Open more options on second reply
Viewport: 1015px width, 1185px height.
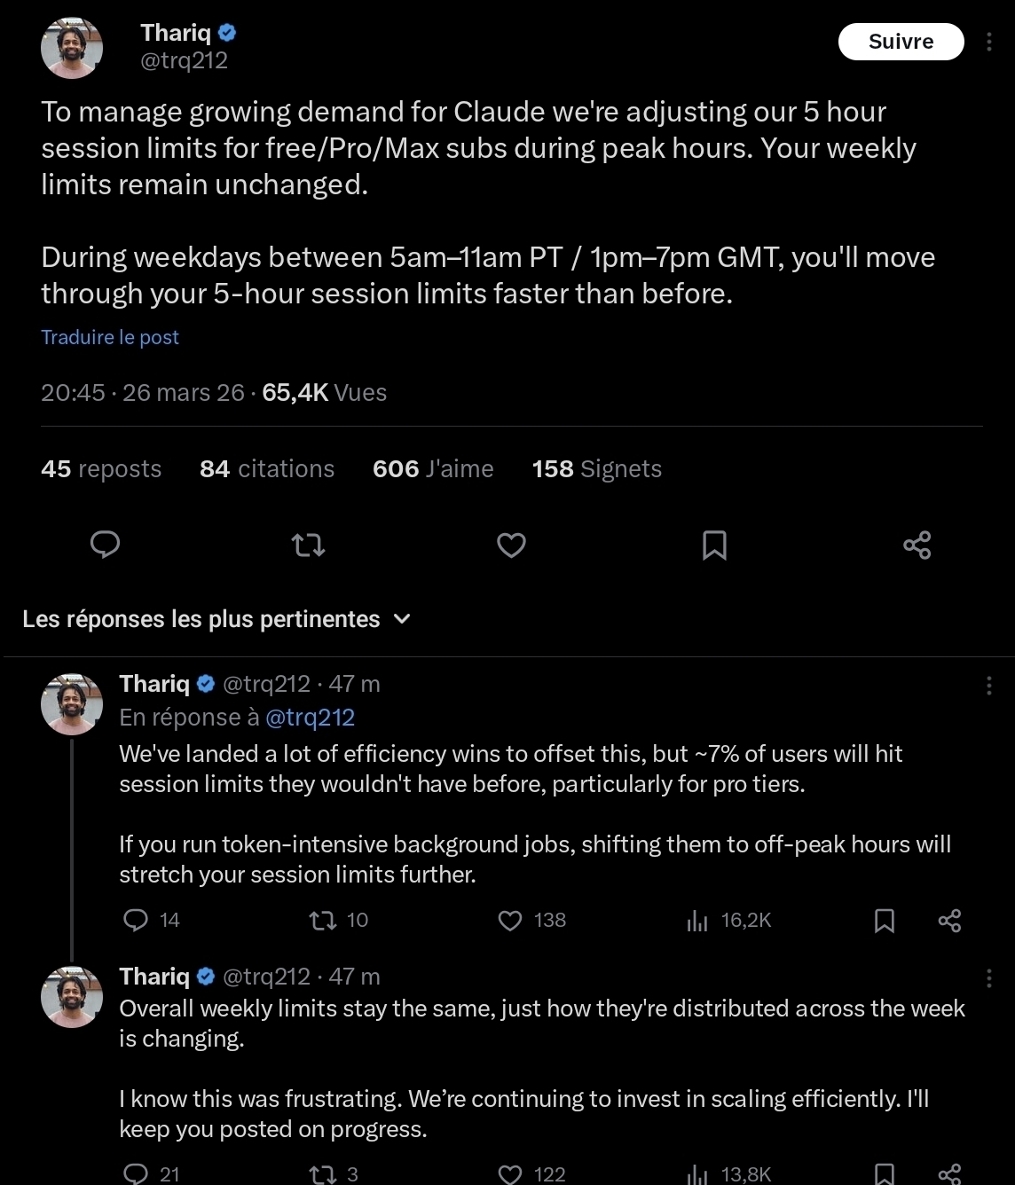pos(989,978)
